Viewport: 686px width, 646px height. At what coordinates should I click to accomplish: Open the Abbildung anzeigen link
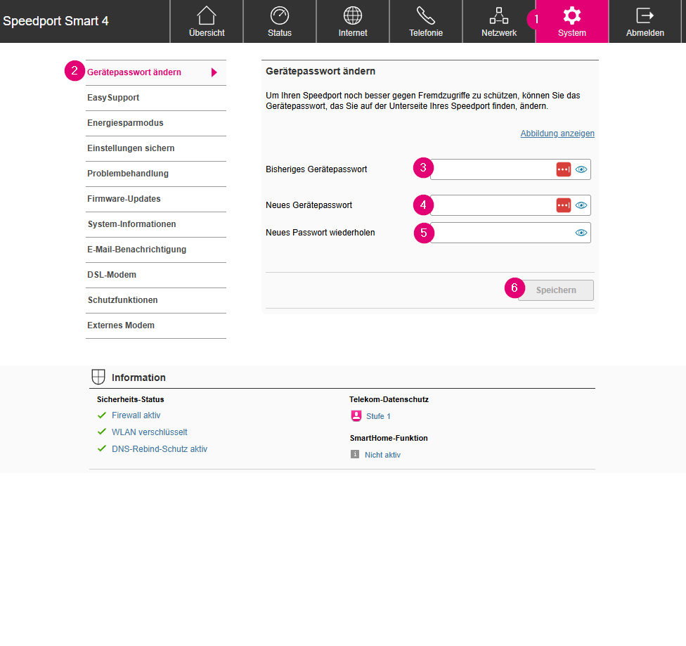coord(557,134)
